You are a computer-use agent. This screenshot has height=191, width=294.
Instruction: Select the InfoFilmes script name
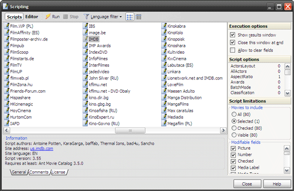coord(98,59)
